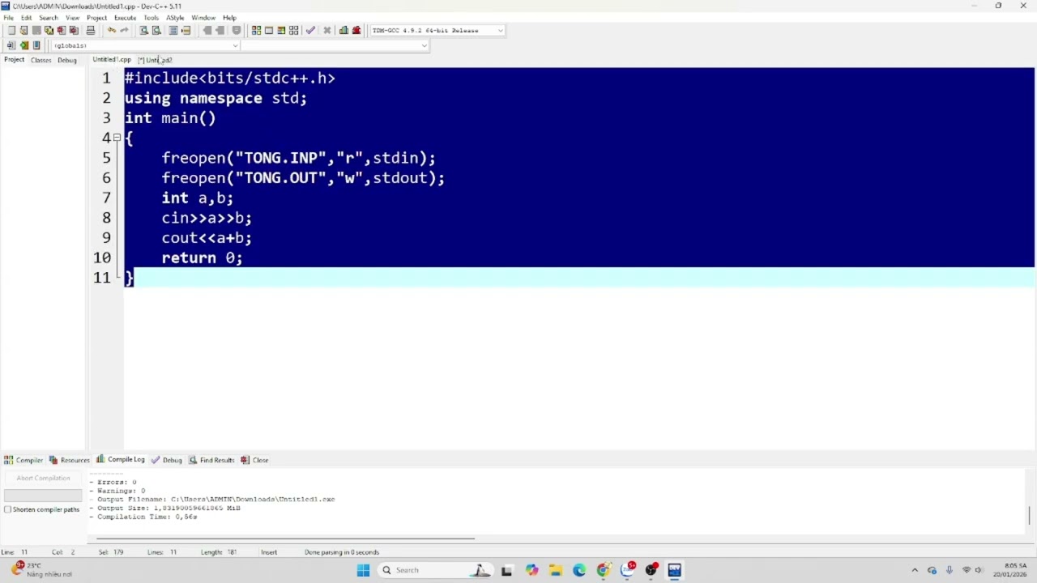Open the Compiler bottom panel tab
Image resolution: width=1037 pixels, height=583 pixels.
[23, 460]
